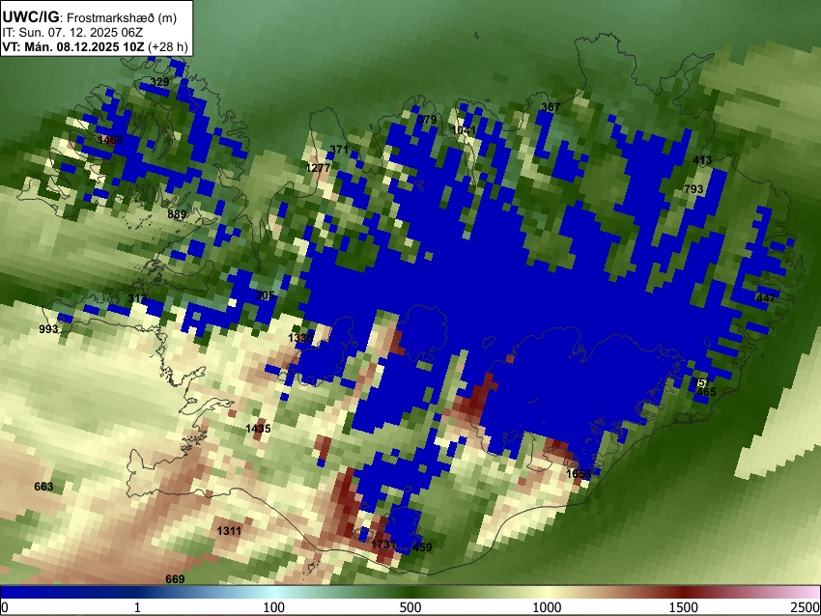Click the 329 value on the map
Screen dimensions: 821x616
click(159, 82)
